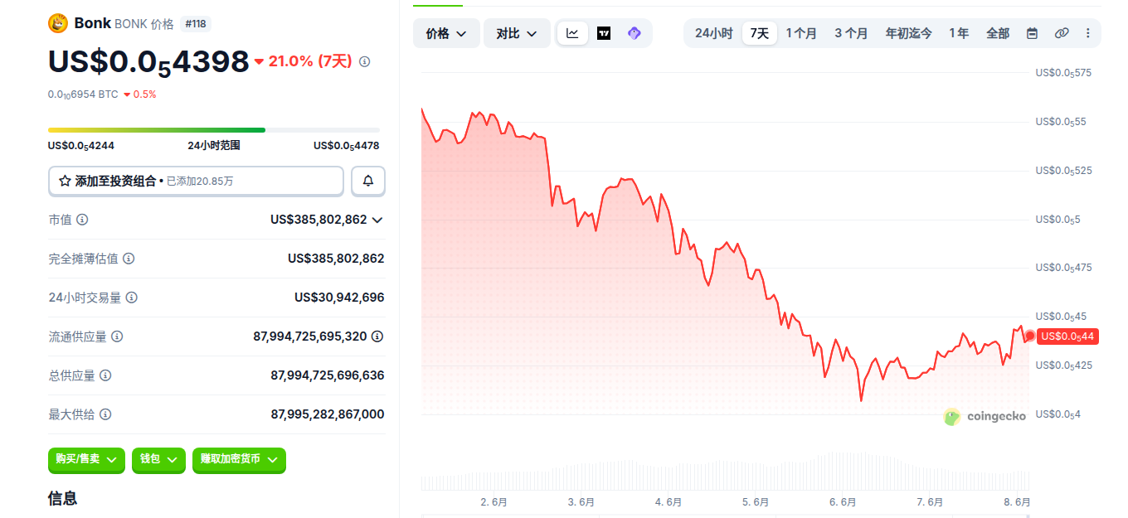Image resolution: width=1128 pixels, height=518 pixels.
Task: Select the 全部 time range tab
Action: pyautogui.click(x=998, y=33)
